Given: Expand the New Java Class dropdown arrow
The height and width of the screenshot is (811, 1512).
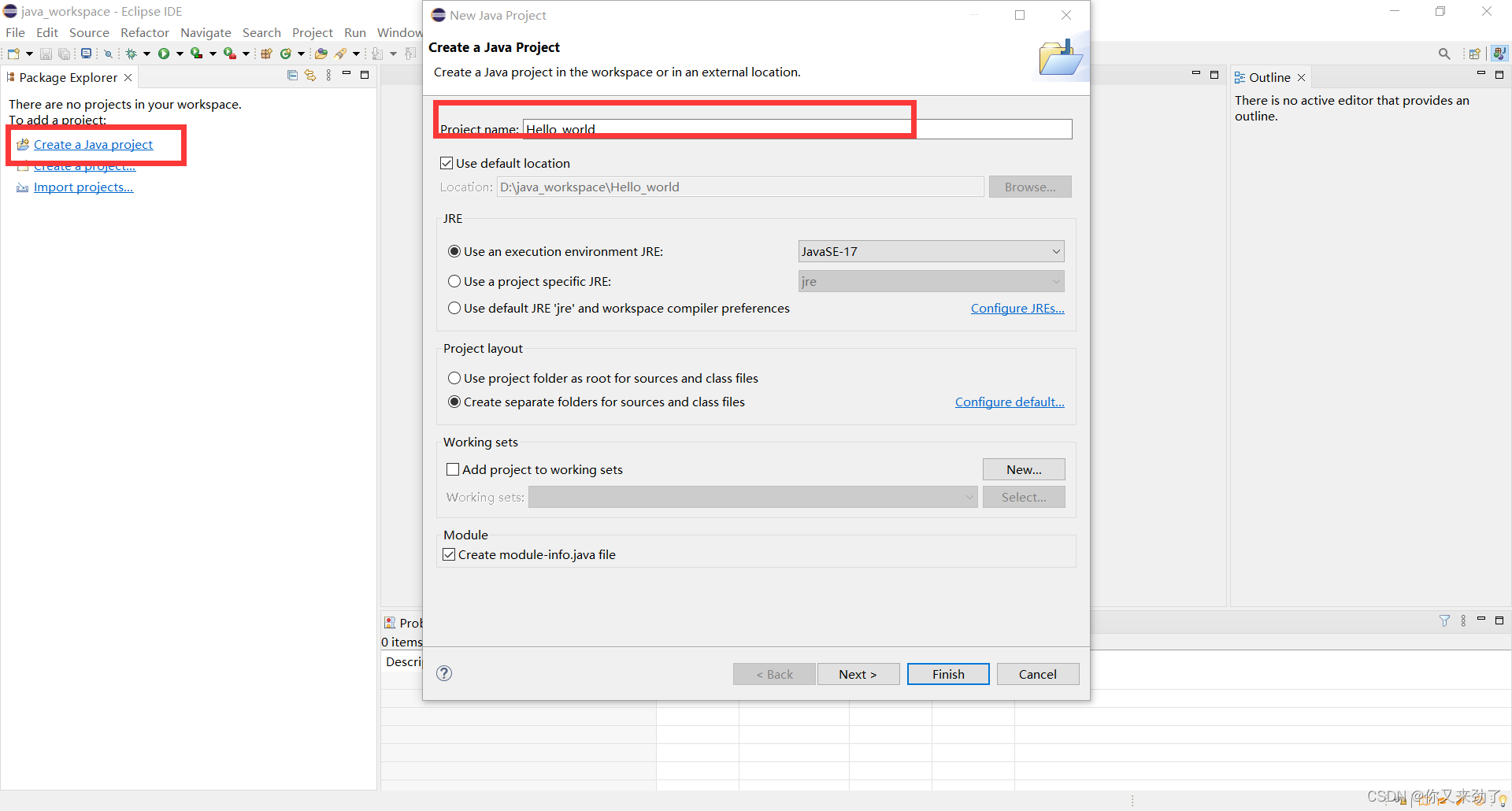Looking at the screenshot, I should point(301,54).
